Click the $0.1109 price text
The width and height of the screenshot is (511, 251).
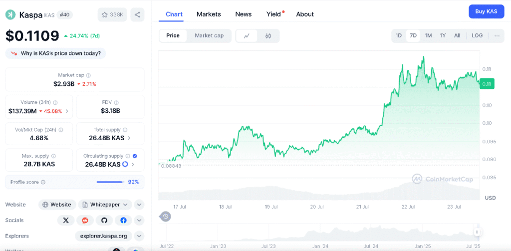point(32,36)
